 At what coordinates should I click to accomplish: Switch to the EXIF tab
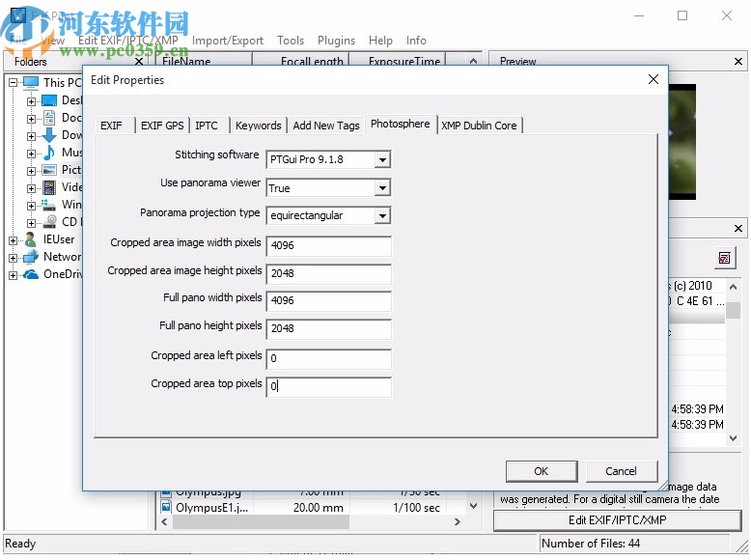tap(112, 126)
